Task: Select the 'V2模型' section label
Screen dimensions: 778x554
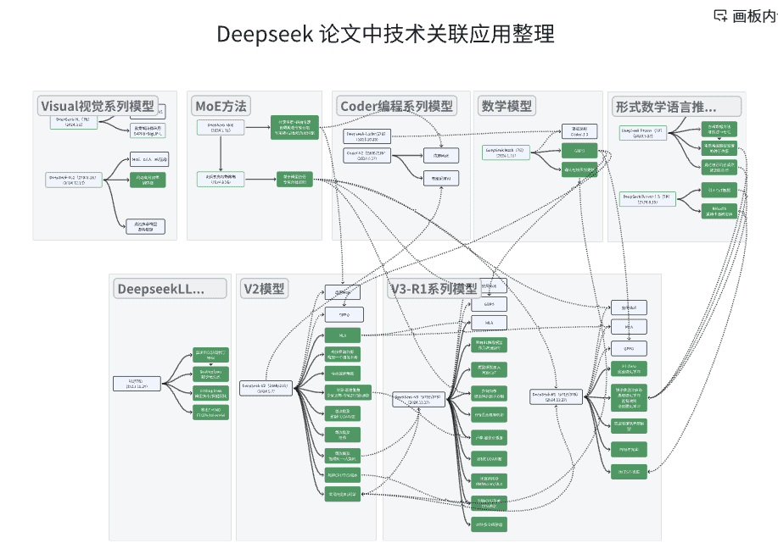Action: coord(264,289)
